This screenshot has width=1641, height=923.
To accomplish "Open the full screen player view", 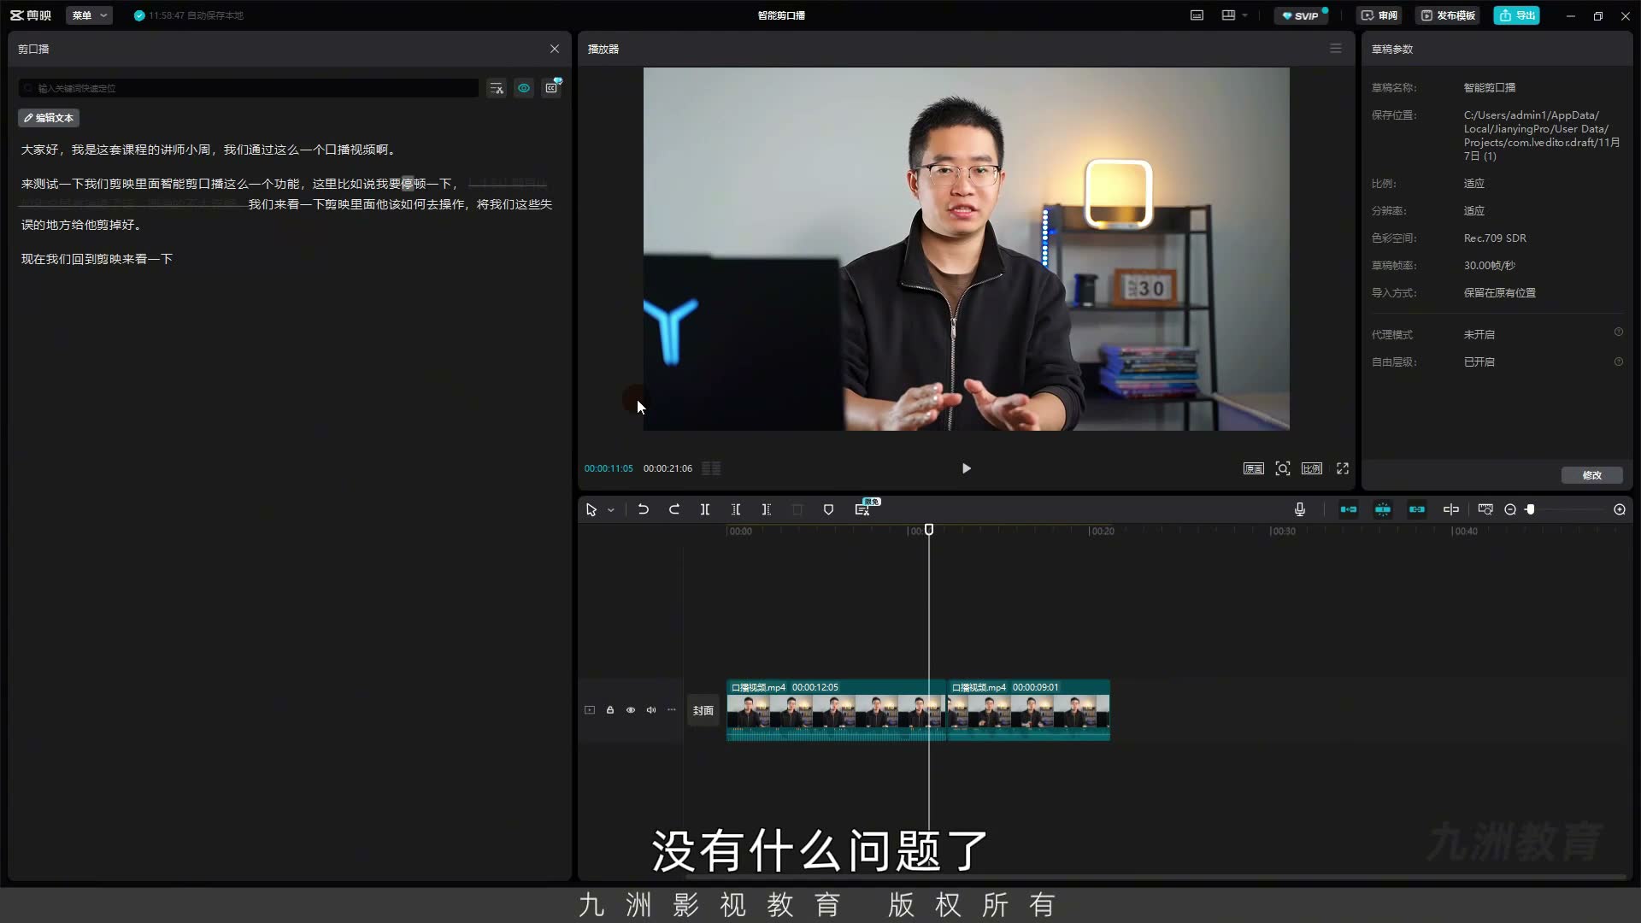I will click(1343, 468).
